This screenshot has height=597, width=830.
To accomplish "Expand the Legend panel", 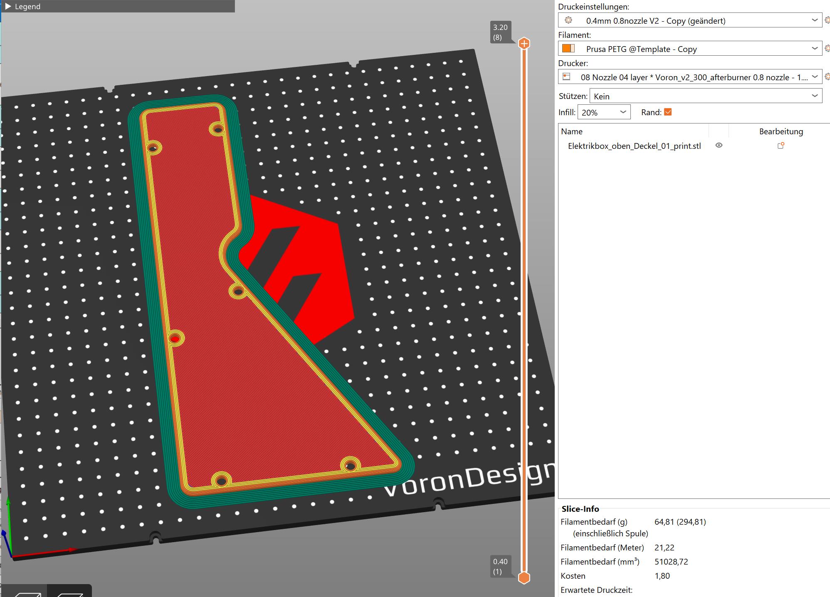I will pos(8,7).
